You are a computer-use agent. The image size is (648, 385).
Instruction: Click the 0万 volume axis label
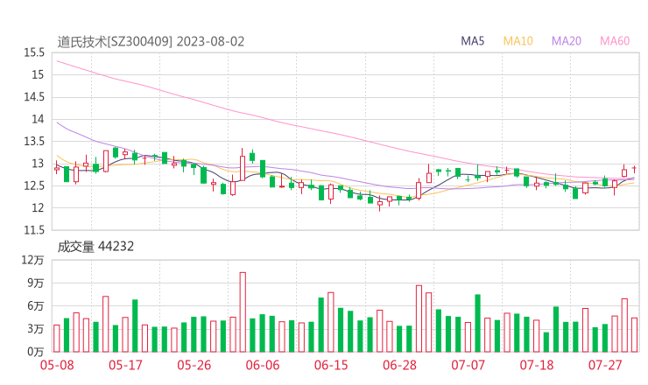point(36,352)
